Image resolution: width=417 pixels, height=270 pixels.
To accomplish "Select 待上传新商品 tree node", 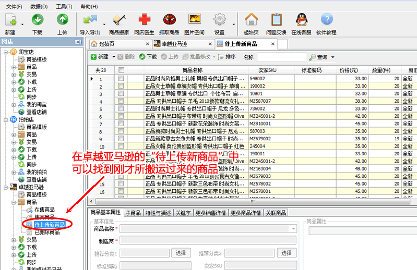I will pos(50,225).
